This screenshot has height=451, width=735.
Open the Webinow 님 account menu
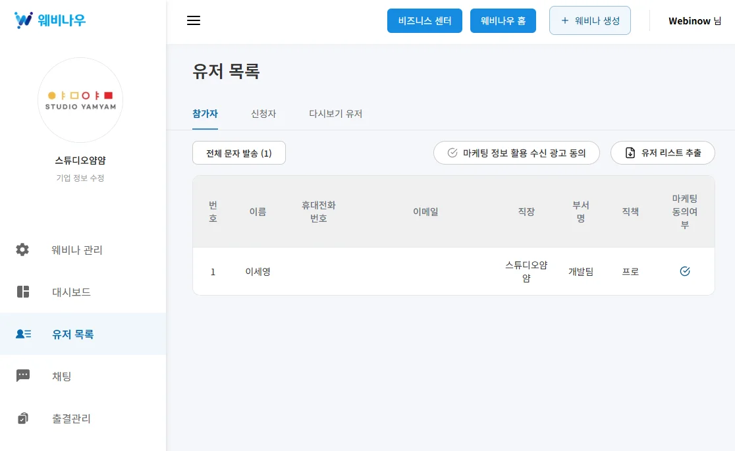click(x=694, y=21)
